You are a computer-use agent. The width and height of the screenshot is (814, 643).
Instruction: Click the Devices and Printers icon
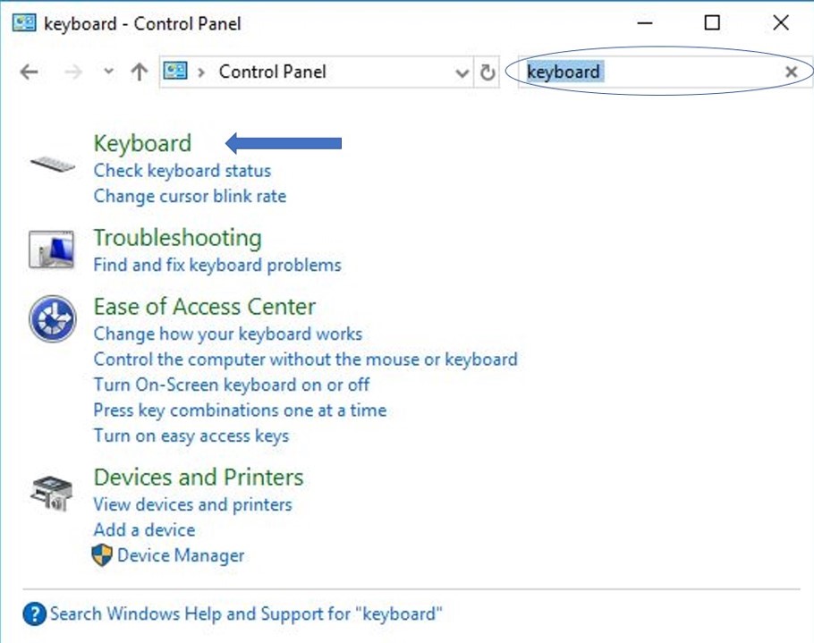pyautogui.click(x=52, y=492)
